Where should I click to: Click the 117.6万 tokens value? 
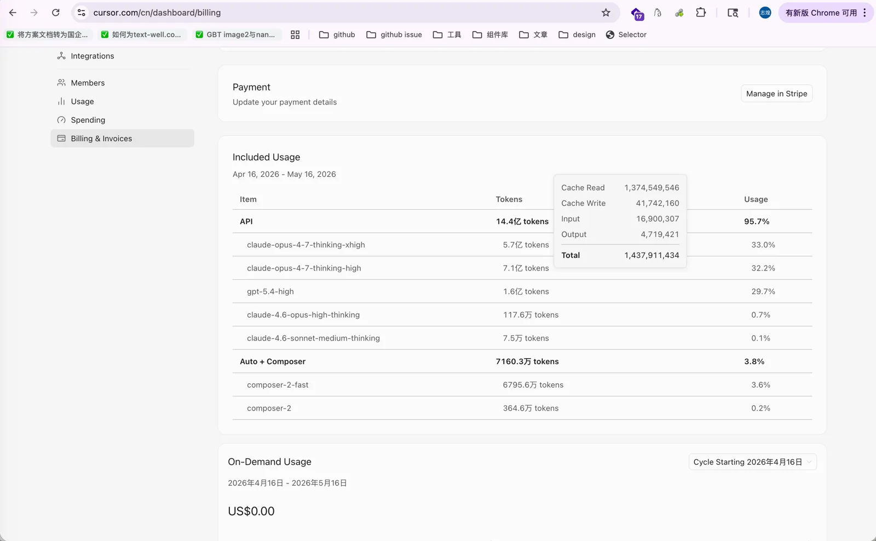[531, 315]
